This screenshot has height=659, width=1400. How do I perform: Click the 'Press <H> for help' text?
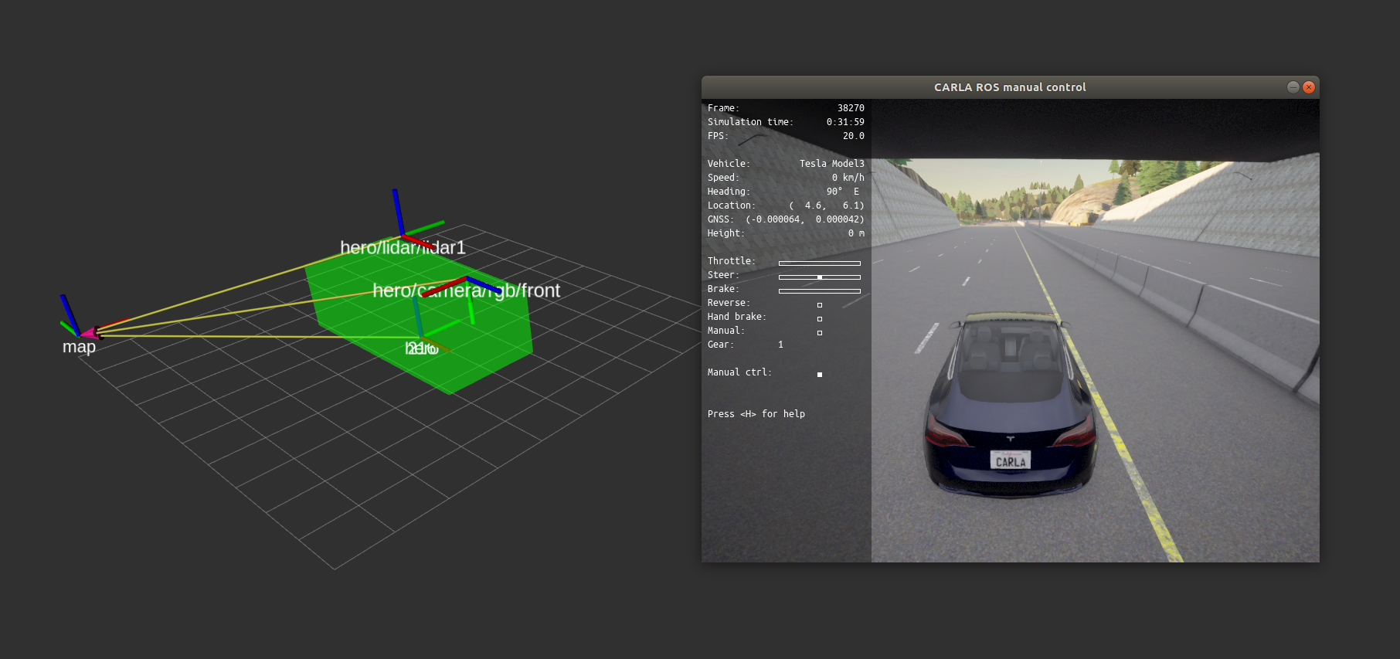[756, 414]
